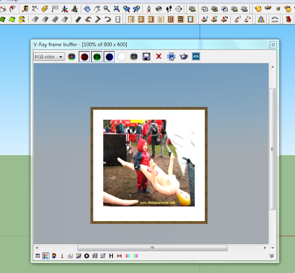The width and height of the screenshot is (295, 273).
Task: Select the Orbit tool
Action: click(x=87, y=9)
